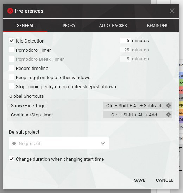Clear the Continue/Stop timer shortcut

point(169,115)
